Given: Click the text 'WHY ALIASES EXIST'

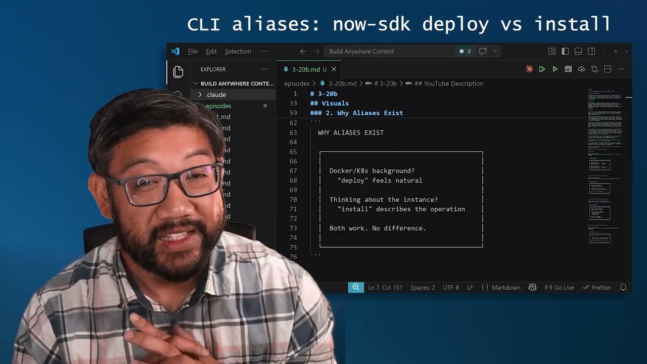Looking at the screenshot, I should [x=351, y=132].
